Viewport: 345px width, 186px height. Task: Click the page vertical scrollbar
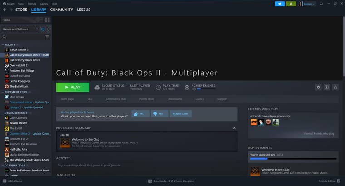(x=344, y=46)
